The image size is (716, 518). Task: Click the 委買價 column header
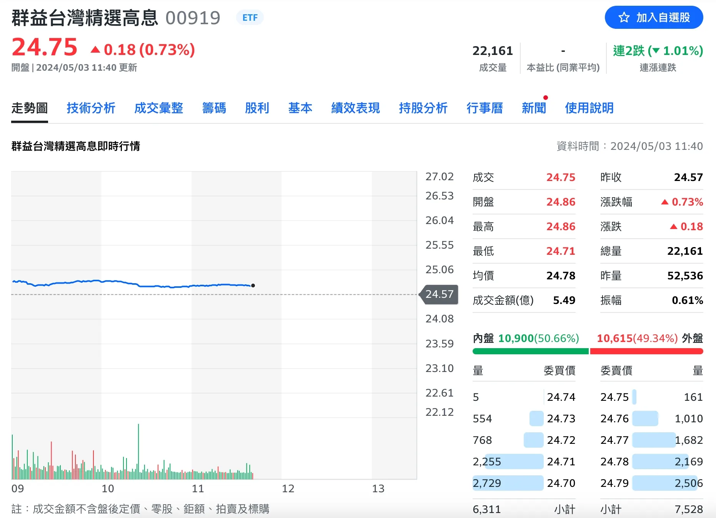pos(559,370)
